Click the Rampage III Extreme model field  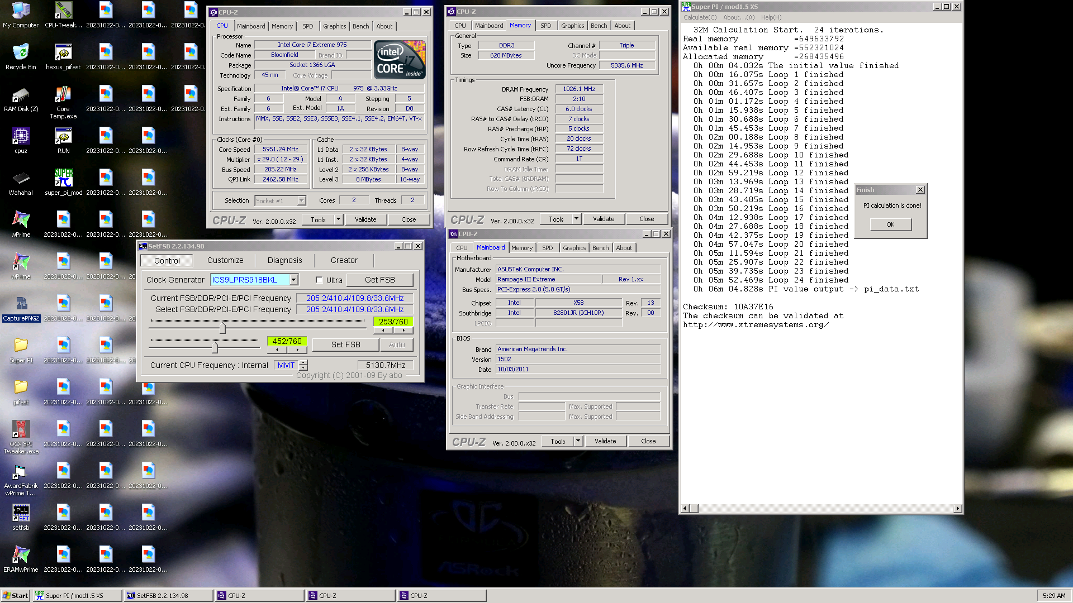(548, 279)
